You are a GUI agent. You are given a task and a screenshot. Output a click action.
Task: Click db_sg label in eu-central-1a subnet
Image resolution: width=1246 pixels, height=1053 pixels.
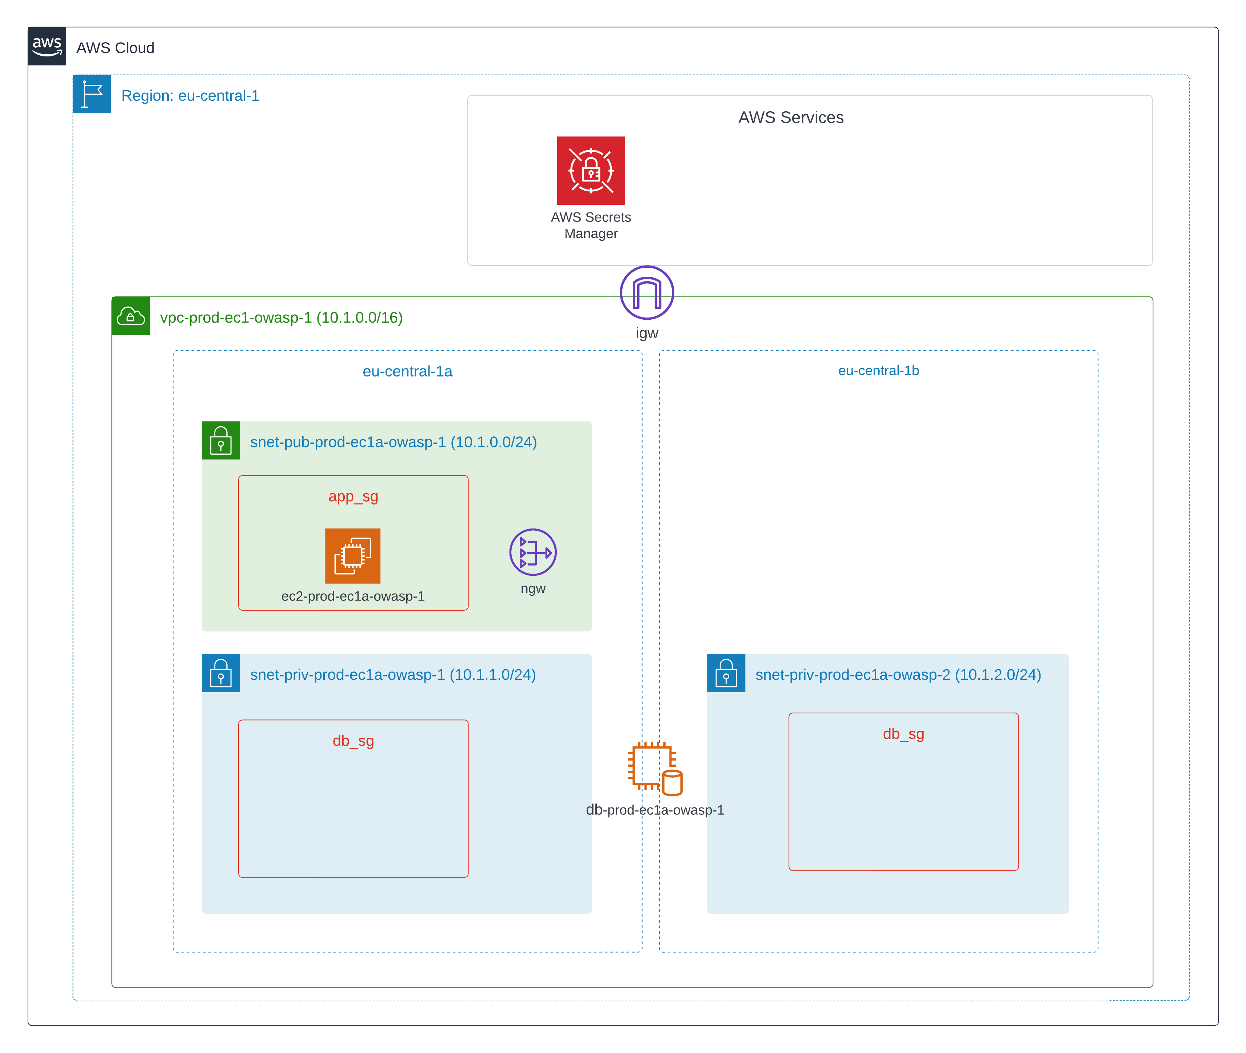[x=353, y=740]
